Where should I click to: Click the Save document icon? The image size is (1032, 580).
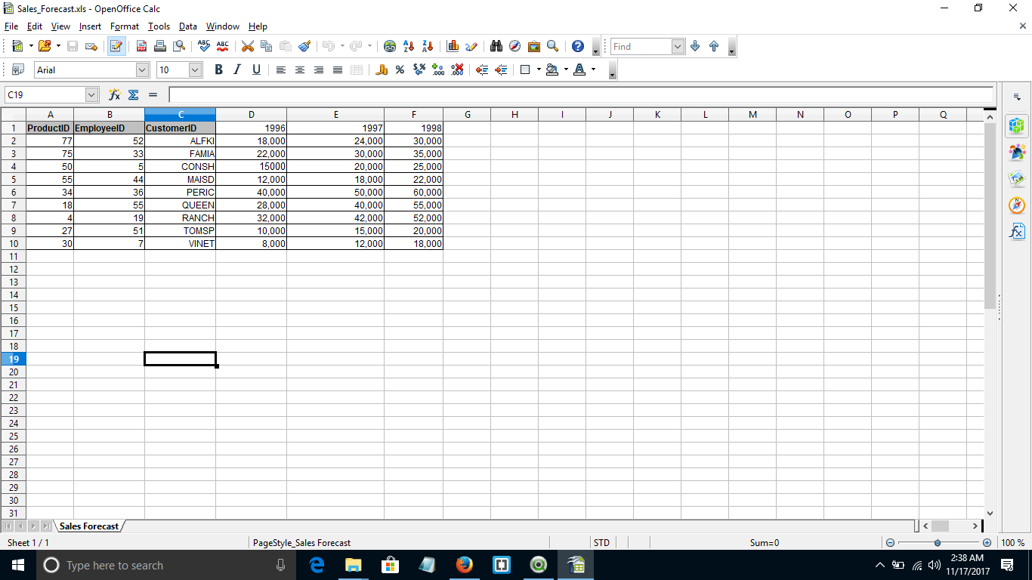[73, 47]
